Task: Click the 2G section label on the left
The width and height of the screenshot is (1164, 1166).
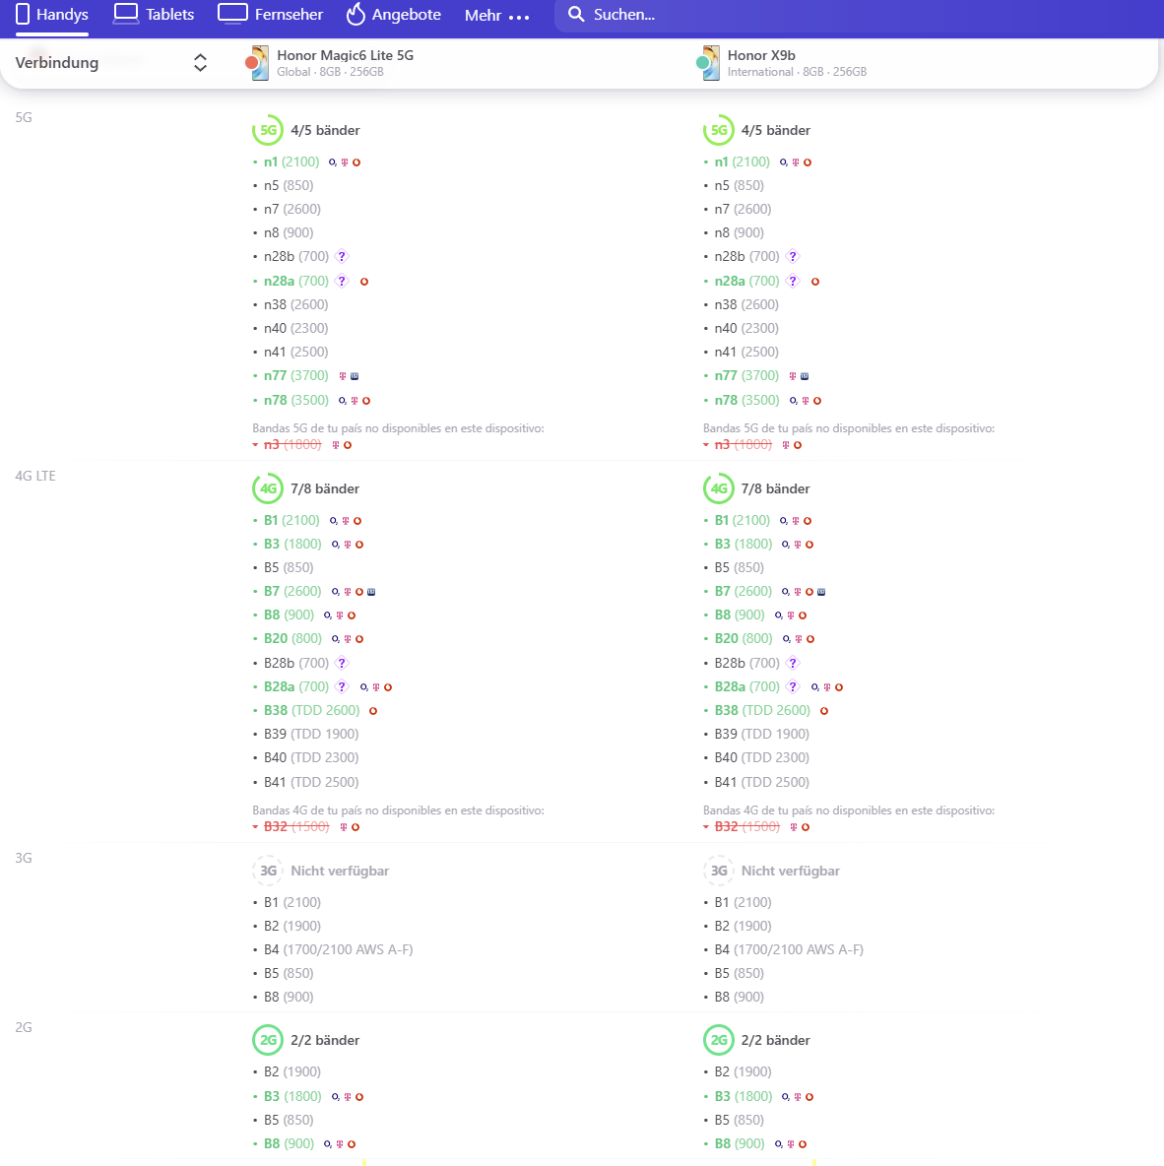Action: (x=24, y=1028)
